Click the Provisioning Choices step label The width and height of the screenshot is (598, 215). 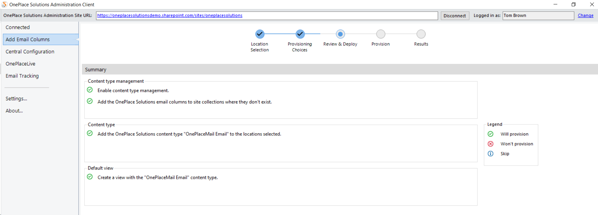pyautogui.click(x=300, y=47)
